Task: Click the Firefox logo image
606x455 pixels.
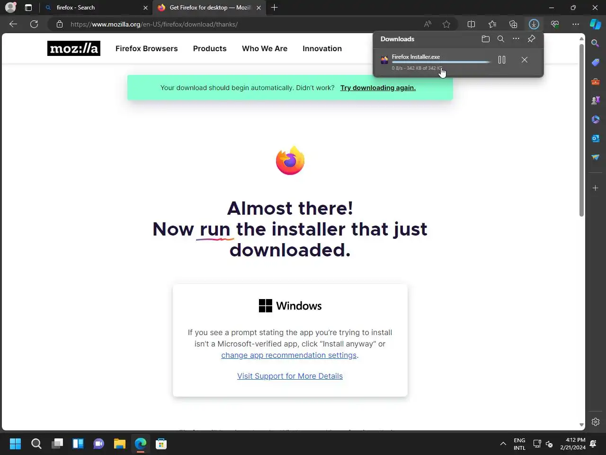Action: [x=290, y=160]
